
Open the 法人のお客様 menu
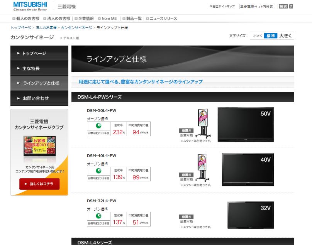pos(57,19)
